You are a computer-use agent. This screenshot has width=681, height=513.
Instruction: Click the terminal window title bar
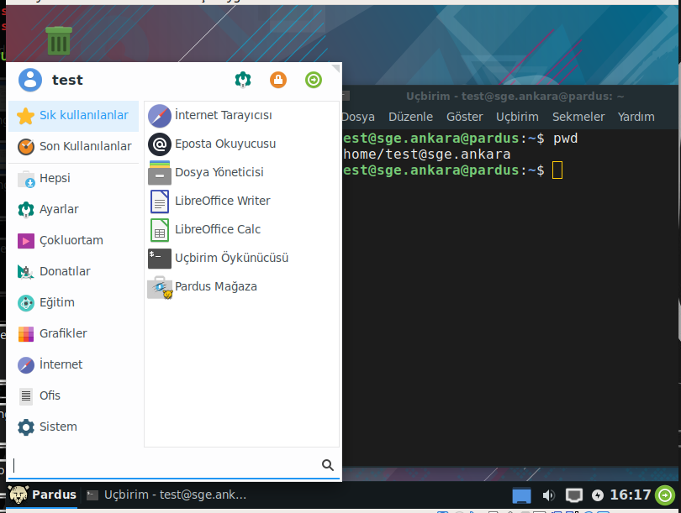pyautogui.click(x=509, y=97)
